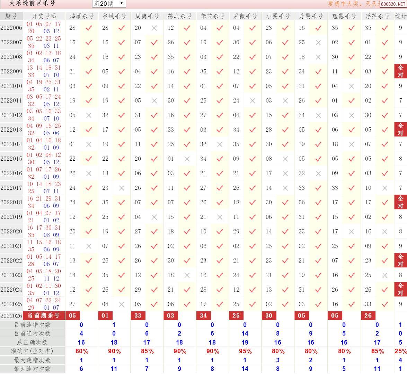Click the red 33 box under 周南杀号
This screenshot has width=407, height=374.
(x=138, y=315)
